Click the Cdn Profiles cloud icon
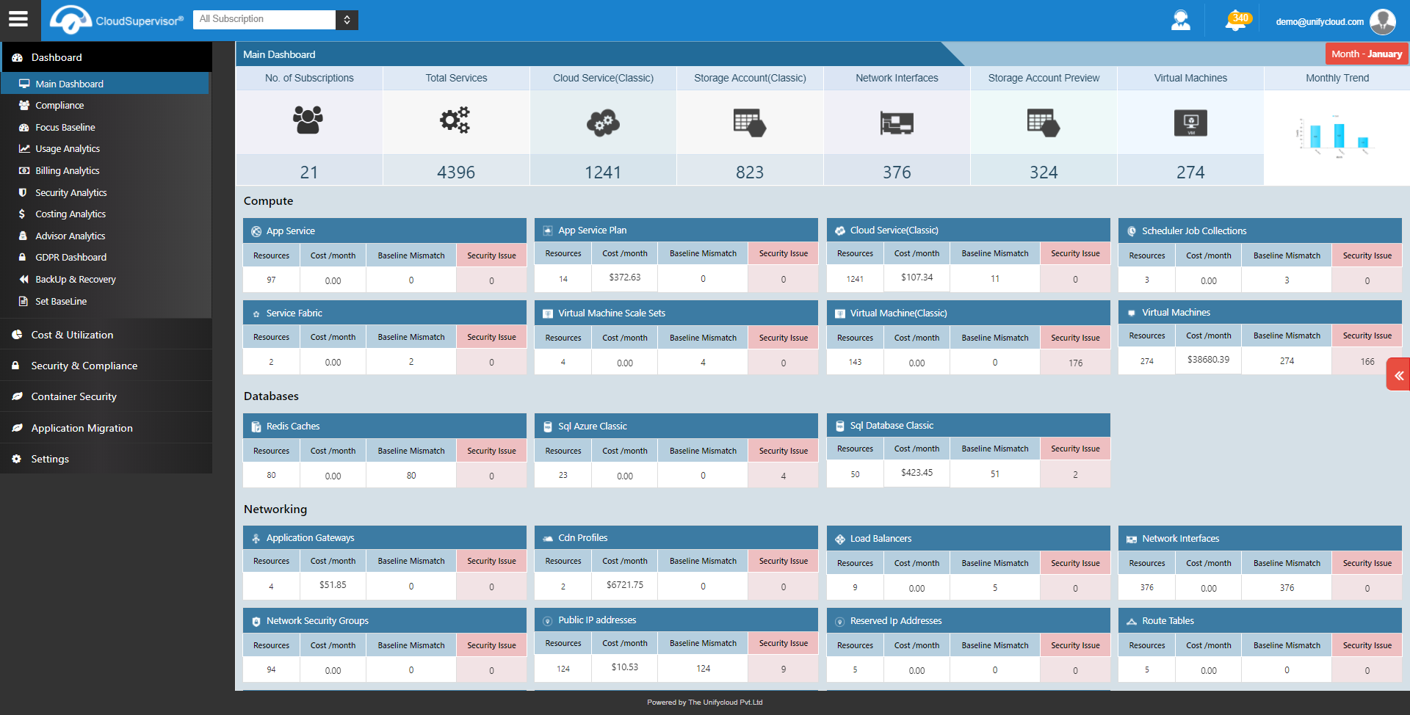The image size is (1410, 715). [x=548, y=538]
